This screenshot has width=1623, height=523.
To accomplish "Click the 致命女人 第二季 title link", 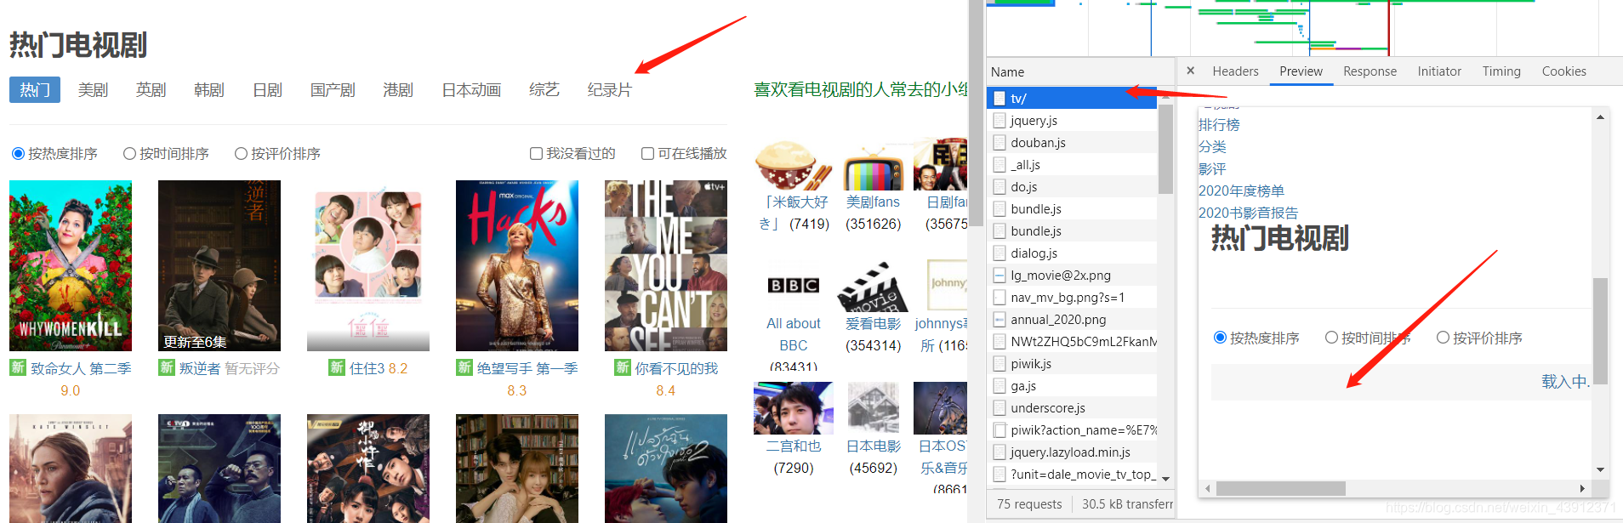I will [81, 368].
